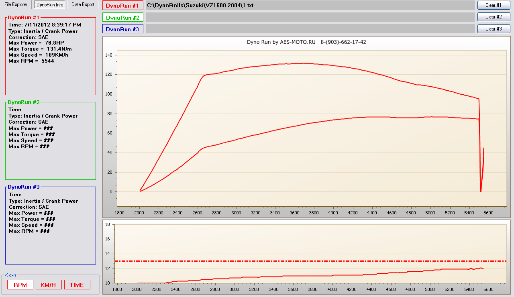Click the VZ1600 2004 file path field
This screenshot has width=514, height=297.
pyautogui.click(x=310, y=6)
